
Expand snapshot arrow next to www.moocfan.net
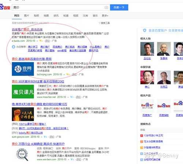coord(68,97)
